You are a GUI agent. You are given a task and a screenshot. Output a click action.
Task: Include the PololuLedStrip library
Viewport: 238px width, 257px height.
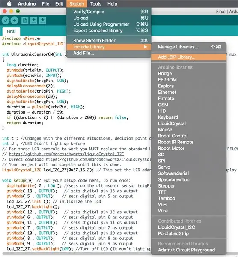click(x=189, y=233)
